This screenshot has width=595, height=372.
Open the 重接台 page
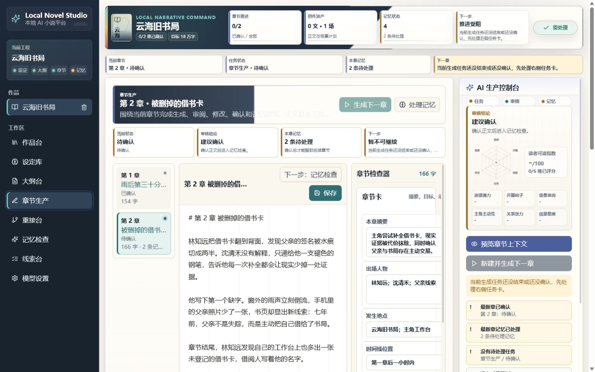(x=49, y=220)
